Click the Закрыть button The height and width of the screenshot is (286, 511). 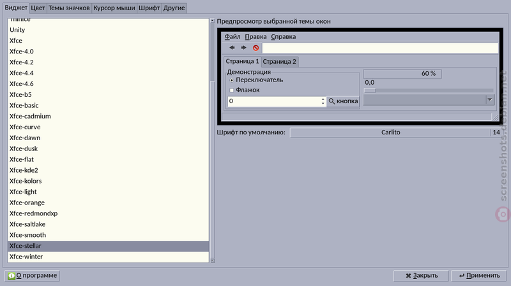point(421,276)
